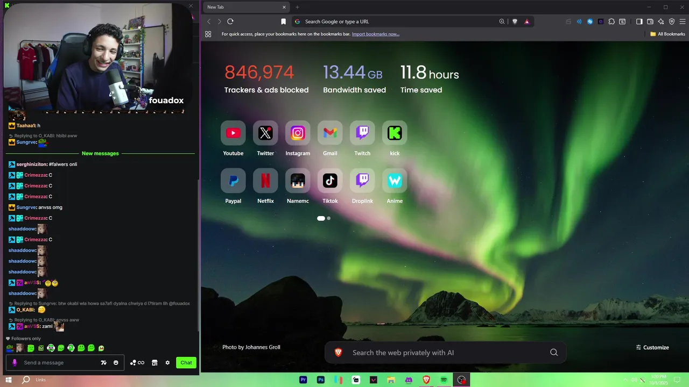Click the Brave Shields lion icon

(x=515, y=21)
